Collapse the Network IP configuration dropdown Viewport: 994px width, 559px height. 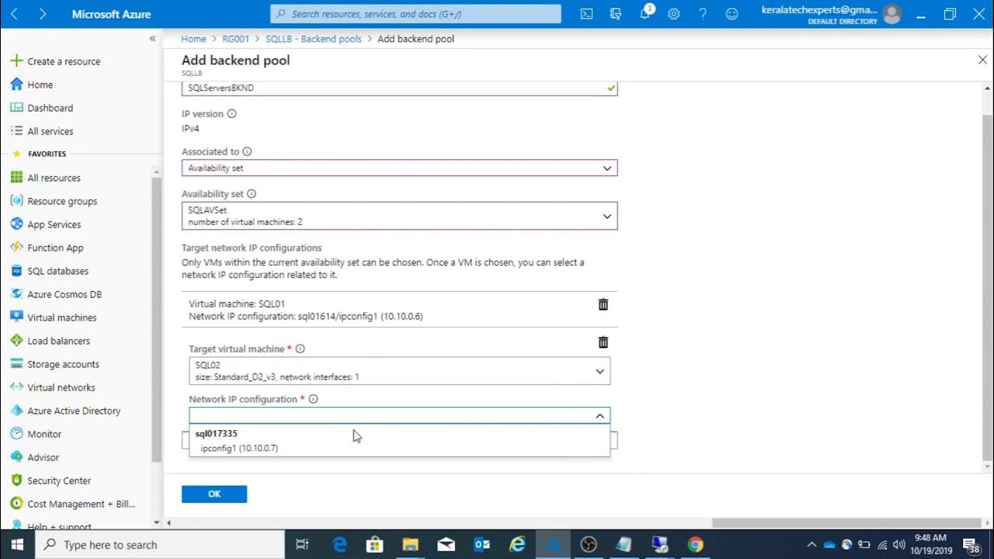pos(600,416)
